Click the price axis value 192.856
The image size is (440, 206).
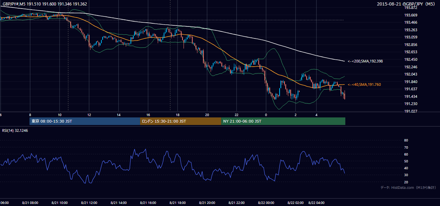(x=411, y=45)
